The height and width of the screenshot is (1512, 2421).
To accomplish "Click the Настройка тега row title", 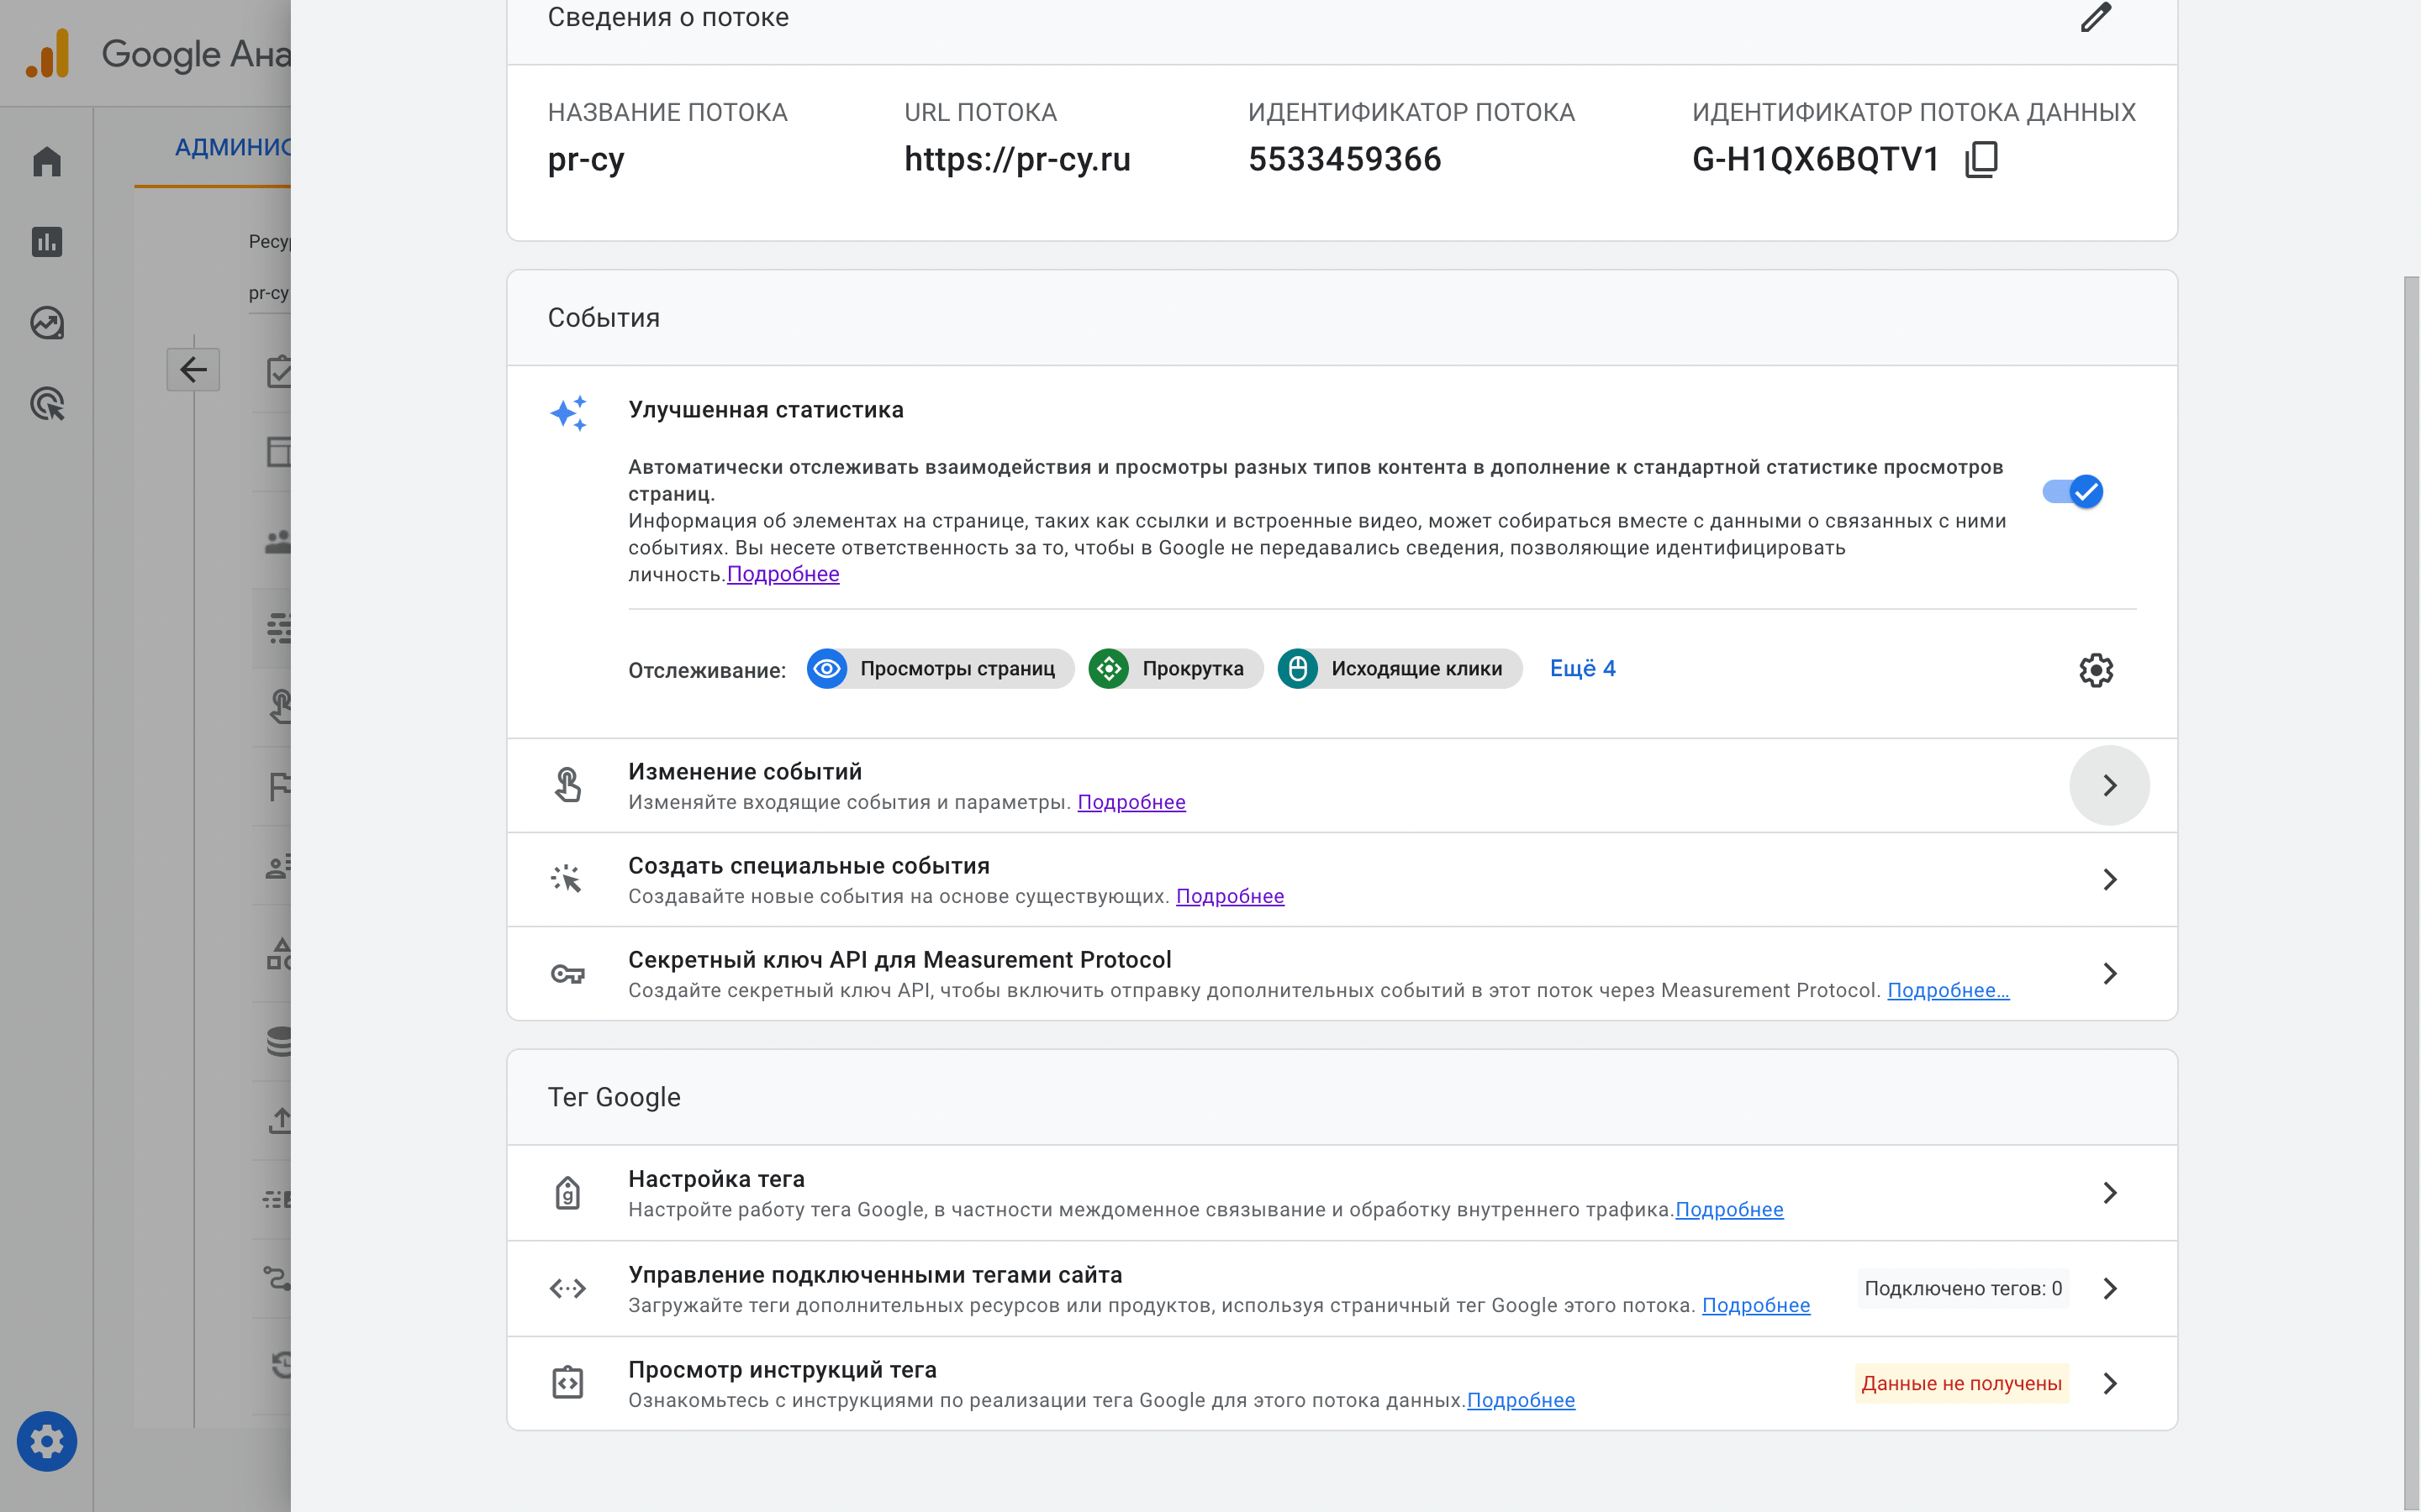I will 716,1179.
